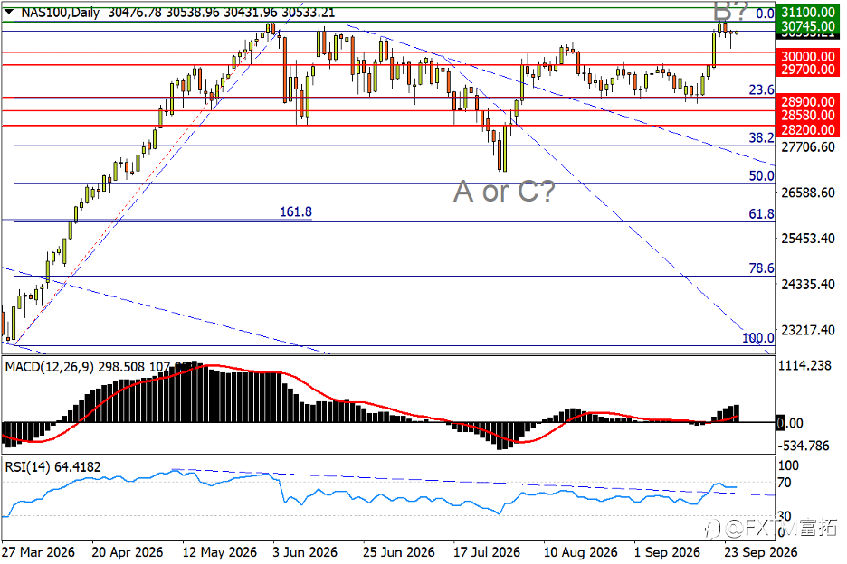The image size is (847, 564).
Task: Select the 27 Mar 2026 date label
Action: coord(38,552)
